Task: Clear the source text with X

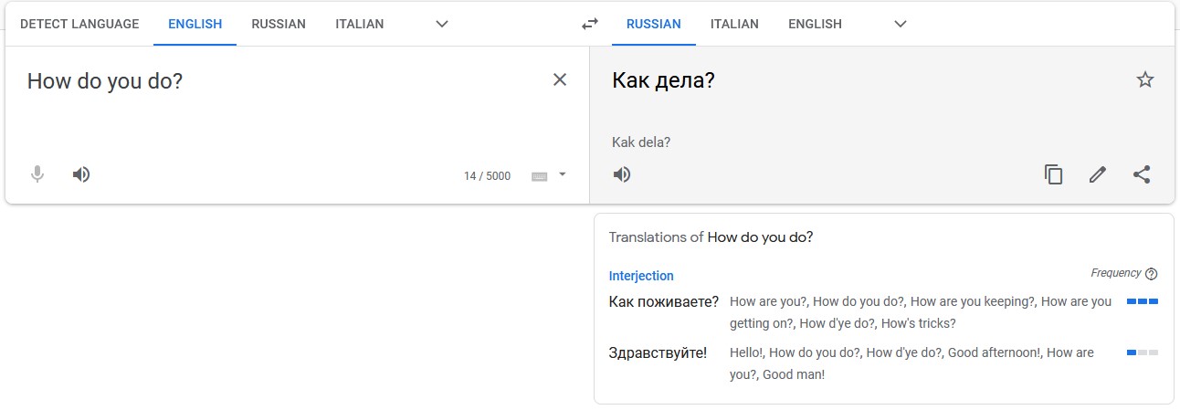Action: pyautogui.click(x=560, y=80)
